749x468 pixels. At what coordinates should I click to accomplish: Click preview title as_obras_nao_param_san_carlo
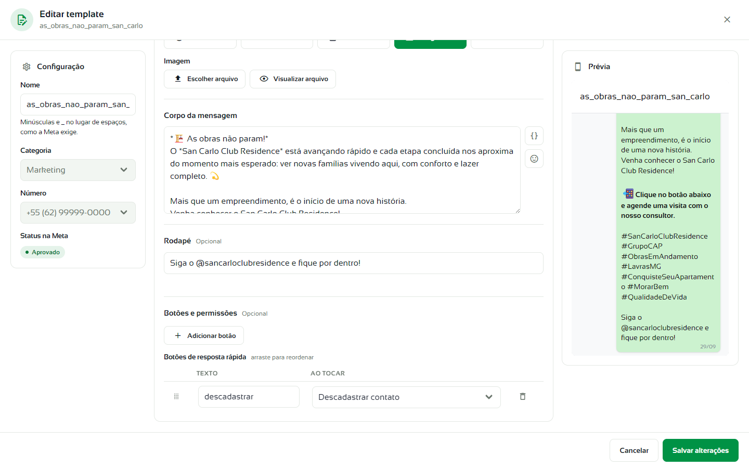(645, 97)
